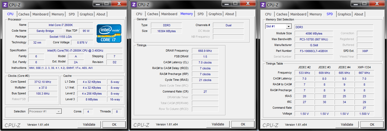Open Mainboard tab in the left window
The image size is (387, 131).
[40, 14]
